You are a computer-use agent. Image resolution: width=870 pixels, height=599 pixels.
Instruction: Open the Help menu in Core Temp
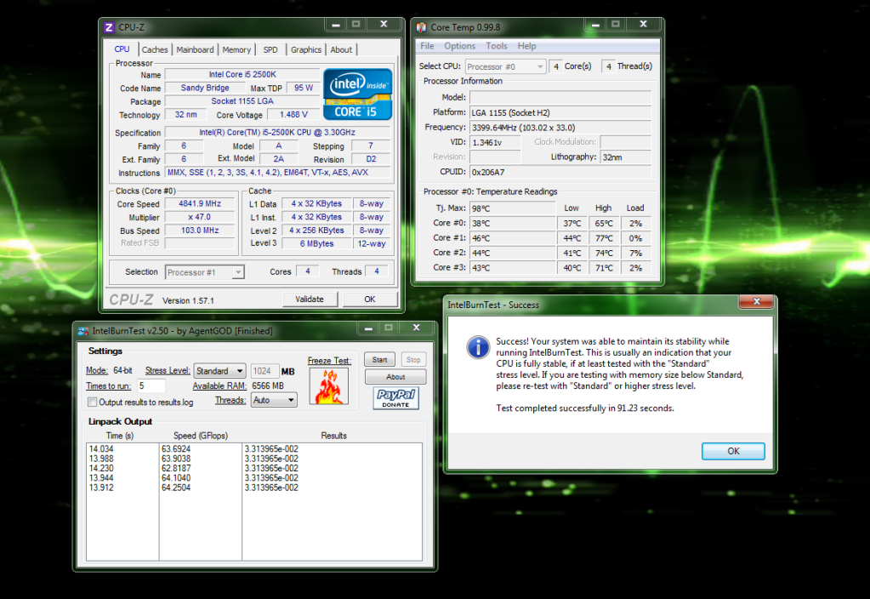click(x=526, y=46)
